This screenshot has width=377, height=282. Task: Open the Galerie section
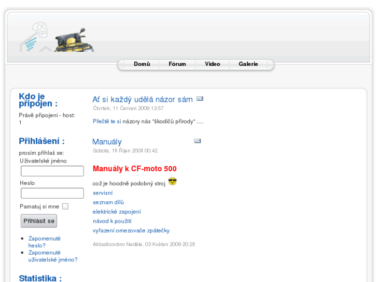248,64
